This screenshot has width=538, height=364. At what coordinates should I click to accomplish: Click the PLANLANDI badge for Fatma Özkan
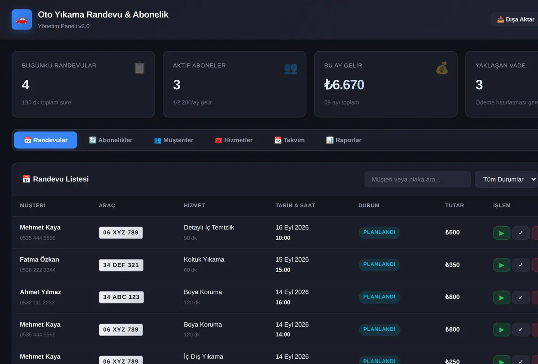pyautogui.click(x=379, y=264)
